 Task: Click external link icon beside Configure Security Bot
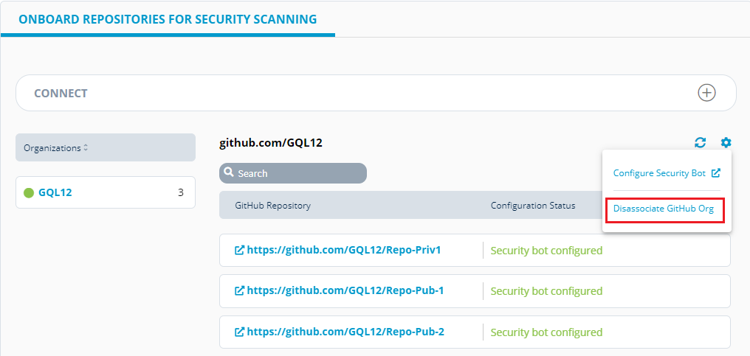(x=715, y=173)
